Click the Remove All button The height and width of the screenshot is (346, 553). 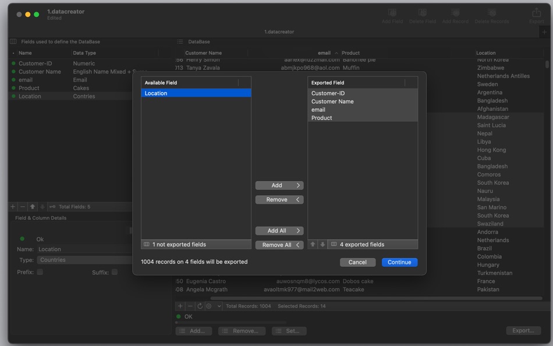coord(279,245)
